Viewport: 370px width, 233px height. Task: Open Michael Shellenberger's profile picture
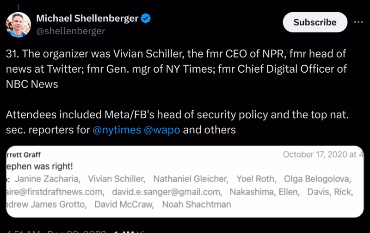18,25
